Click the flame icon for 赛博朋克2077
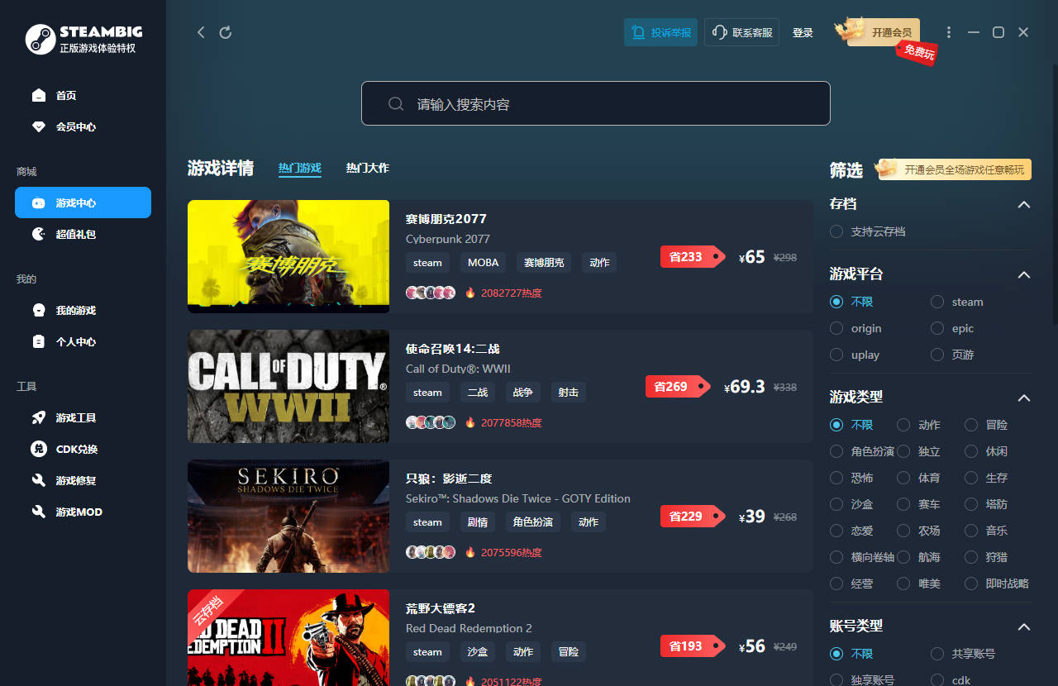 click(x=470, y=293)
